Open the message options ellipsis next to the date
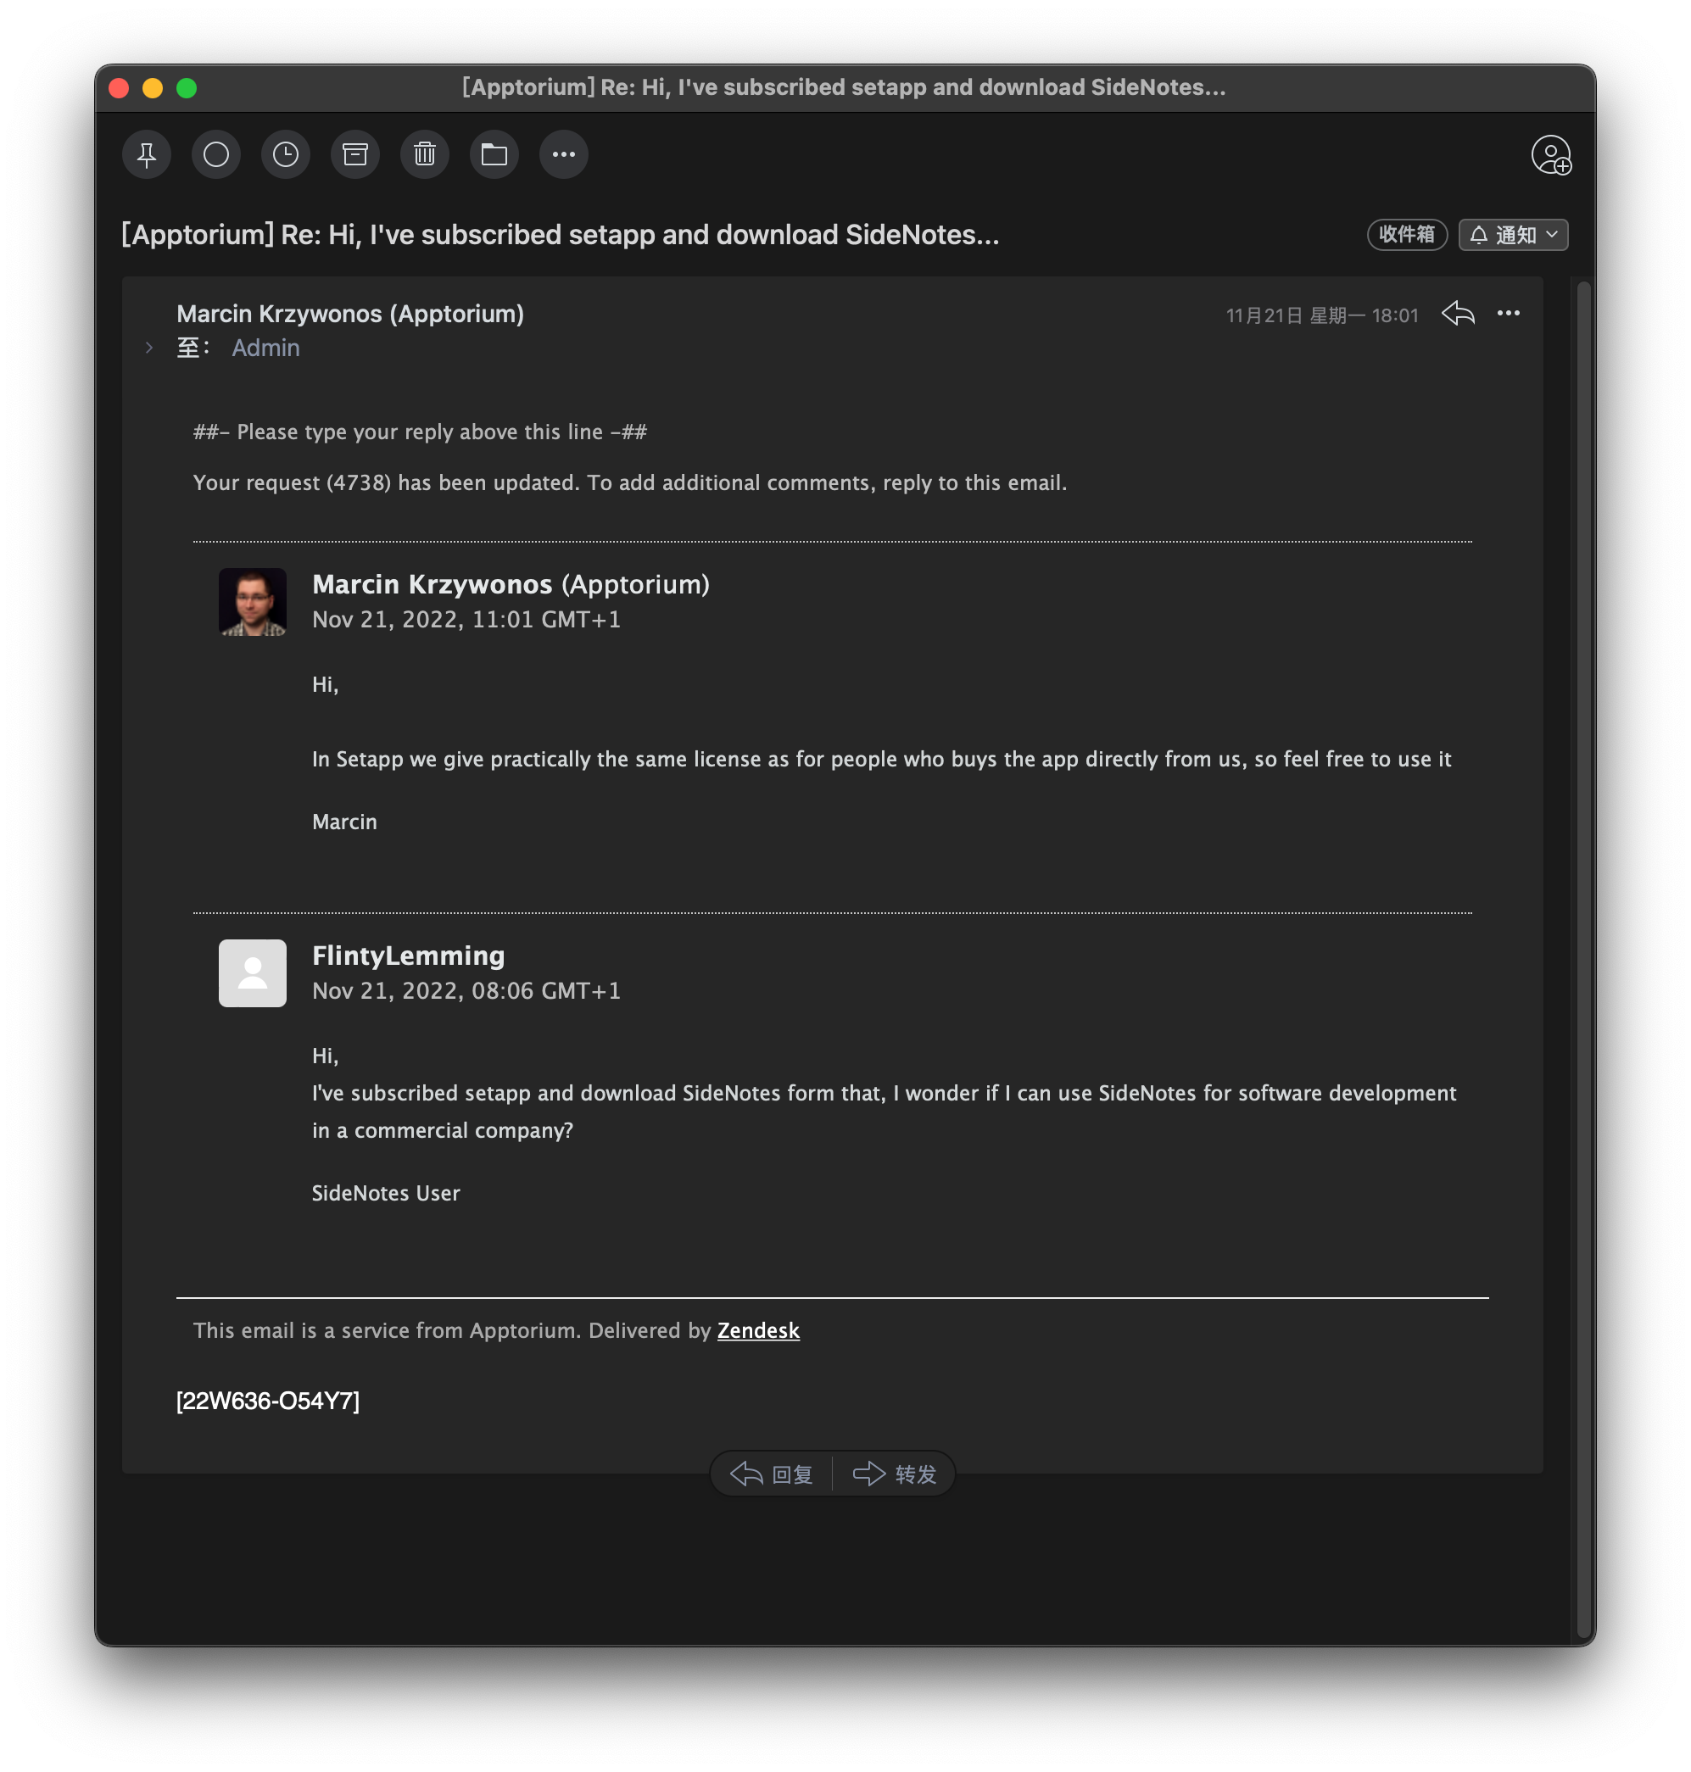 [x=1508, y=314]
